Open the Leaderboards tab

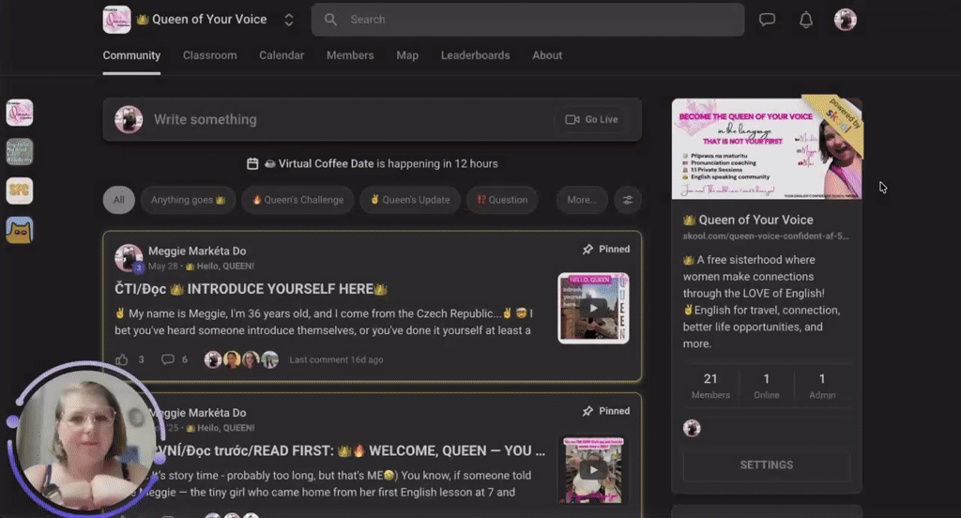(475, 55)
